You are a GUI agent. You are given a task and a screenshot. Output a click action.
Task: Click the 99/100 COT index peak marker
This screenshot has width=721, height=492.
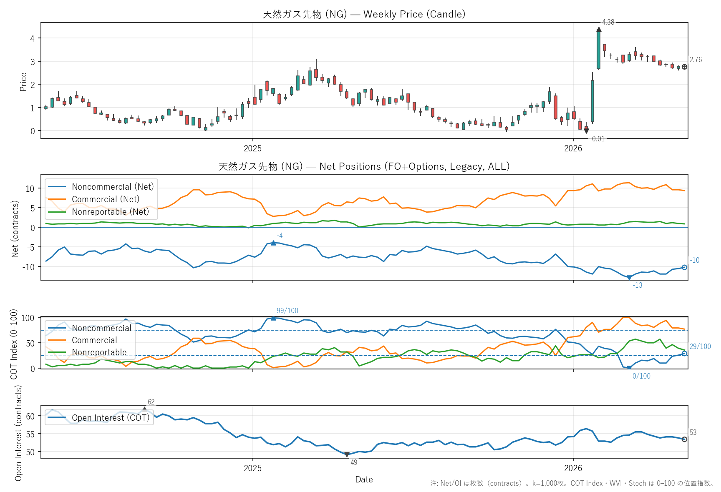[273, 318]
